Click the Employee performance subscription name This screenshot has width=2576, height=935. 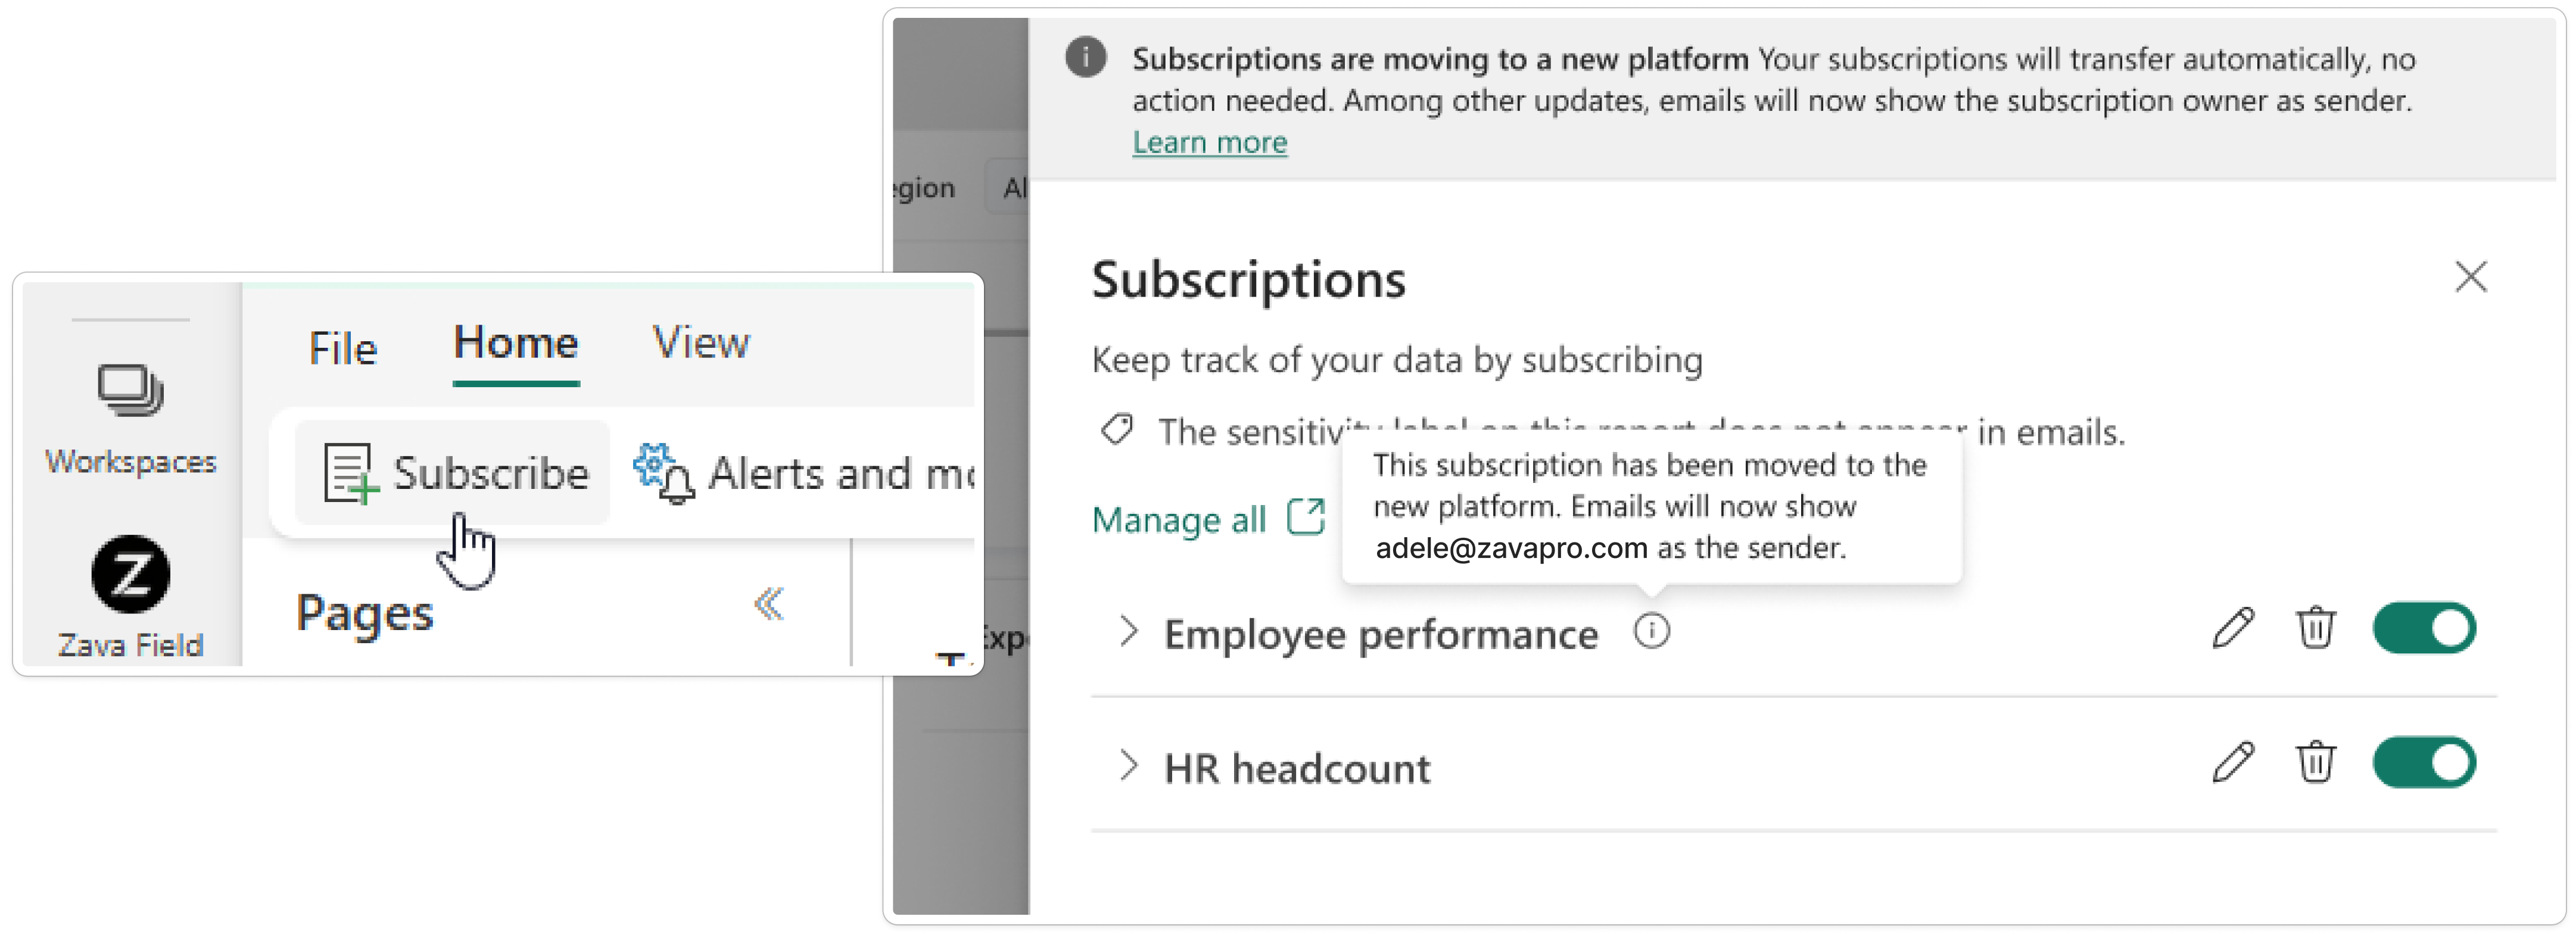1381,635
